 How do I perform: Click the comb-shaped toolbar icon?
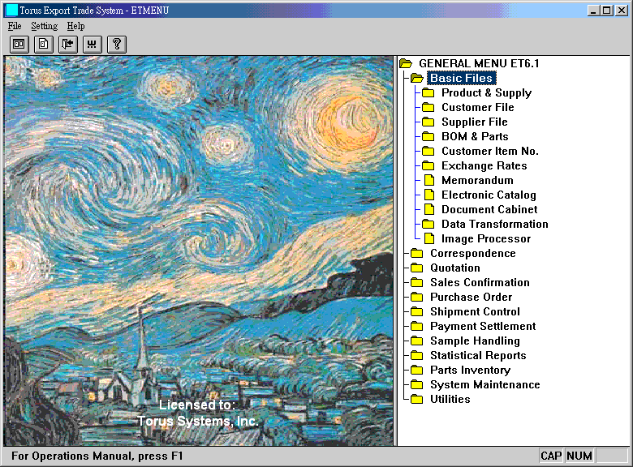(92, 44)
